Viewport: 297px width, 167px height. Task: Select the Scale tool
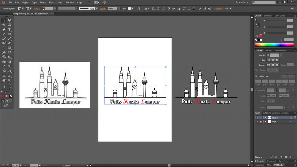pyautogui.click(x=10, y=48)
